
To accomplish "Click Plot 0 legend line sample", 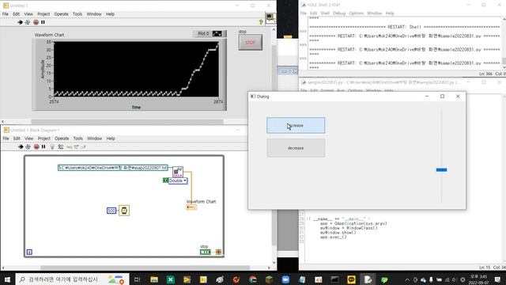I will pos(217,33).
